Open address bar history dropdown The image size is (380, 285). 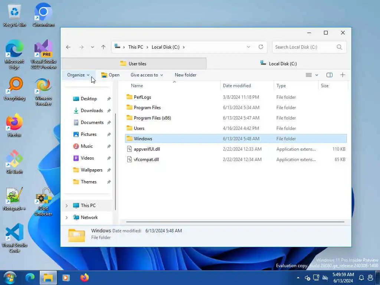(x=248, y=47)
